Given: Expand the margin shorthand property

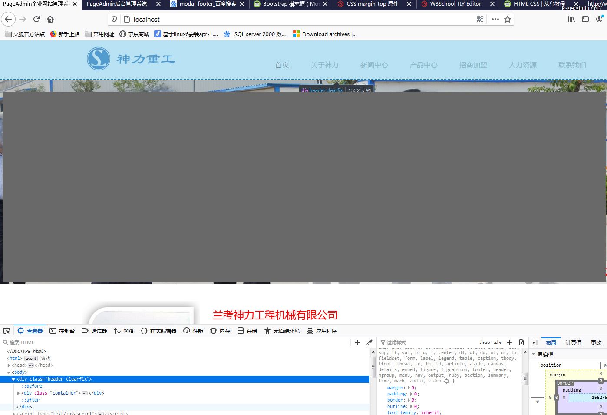Looking at the screenshot, I should pyautogui.click(x=409, y=388).
